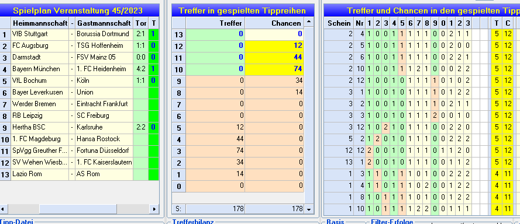This screenshot has width=520, height=224.
Task: Click T column header in tip rows table
Action: pyautogui.click(x=497, y=23)
